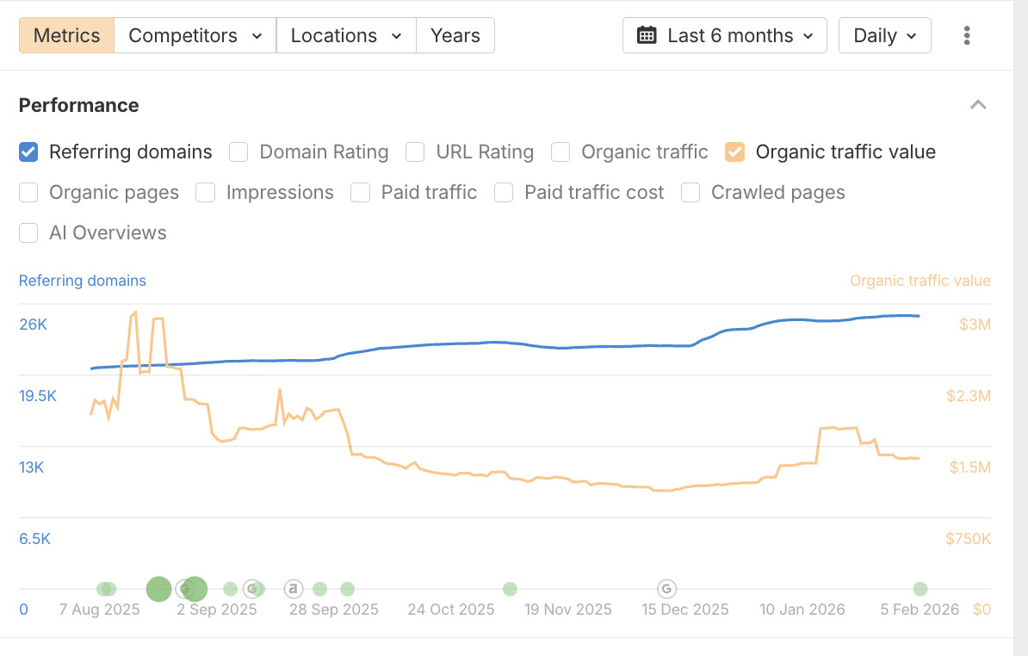Click the calendar icon in Last 6 months selector
Image resolution: width=1028 pixels, height=656 pixels.
648,35
